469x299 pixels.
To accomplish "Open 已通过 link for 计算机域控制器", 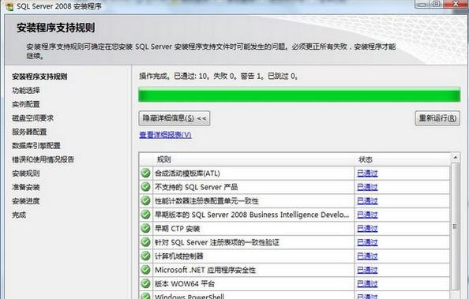I will pyautogui.click(x=367, y=256).
